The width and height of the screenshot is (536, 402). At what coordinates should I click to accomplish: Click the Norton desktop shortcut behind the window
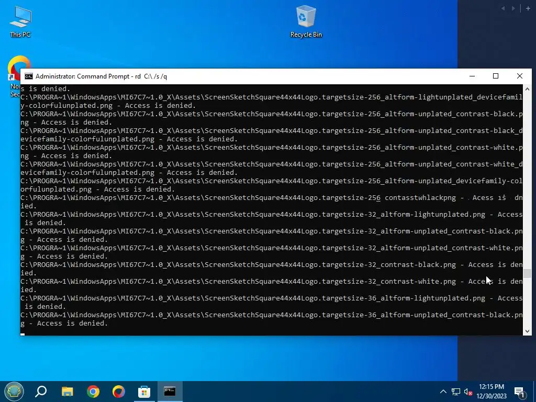14,77
